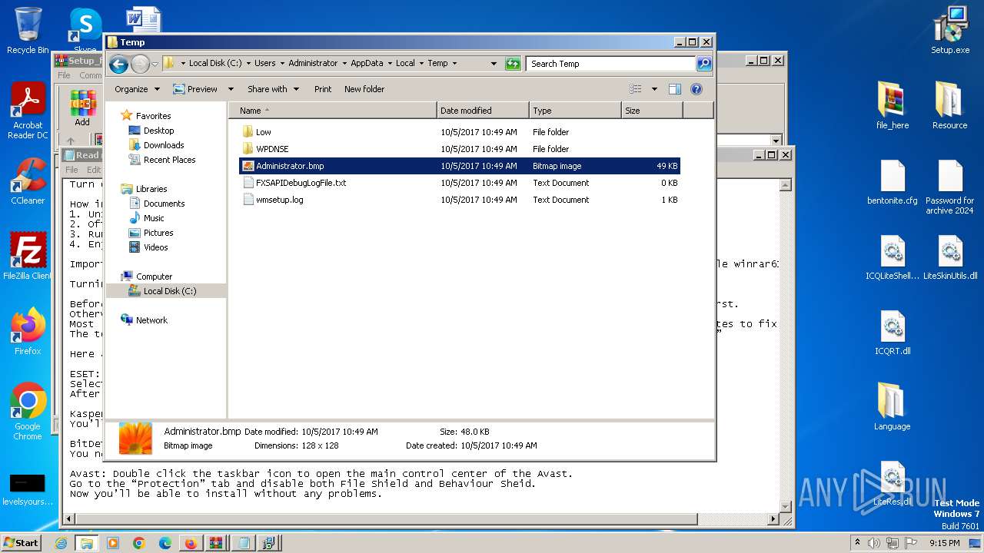
Task: Select the WPDNSE folder
Action: click(460, 149)
